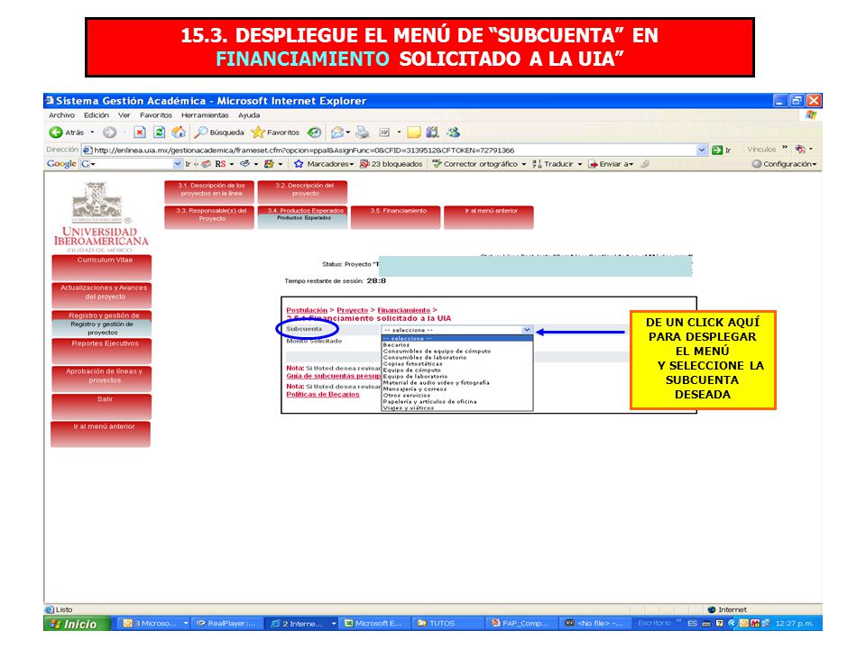This screenshot has height=649, width=866.
Task: Select Copias fotostáticas option
Action: pos(457,363)
